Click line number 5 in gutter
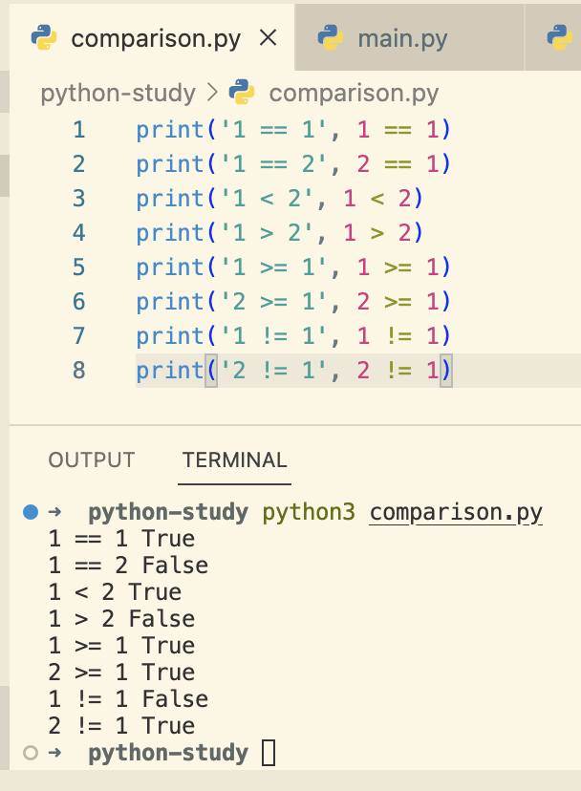 pyautogui.click(x=78, y=267)
